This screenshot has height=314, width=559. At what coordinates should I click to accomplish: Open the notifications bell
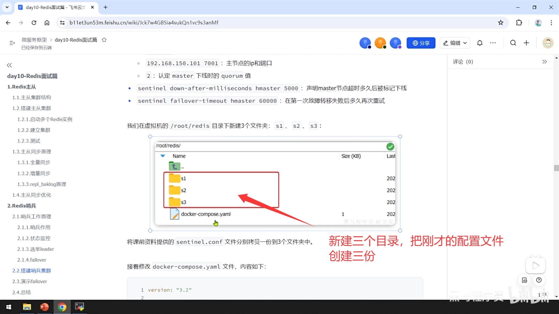[480, 43]
